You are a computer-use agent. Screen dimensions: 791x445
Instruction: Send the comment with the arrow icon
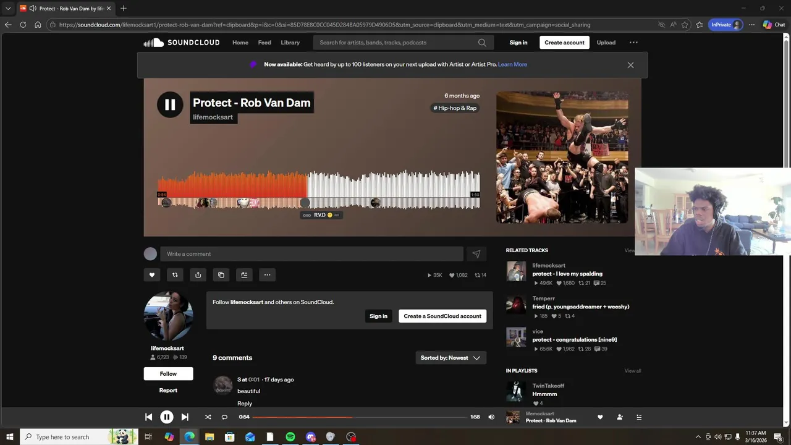pyautogui.click(x=476, y=254)
